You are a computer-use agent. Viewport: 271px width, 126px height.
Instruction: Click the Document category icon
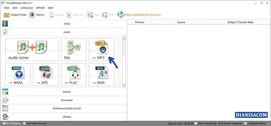click(5, 100)
